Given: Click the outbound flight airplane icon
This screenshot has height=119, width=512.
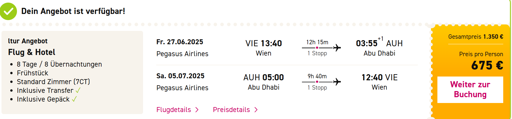Looking at the screenshot, I should [x=337, y=48].
